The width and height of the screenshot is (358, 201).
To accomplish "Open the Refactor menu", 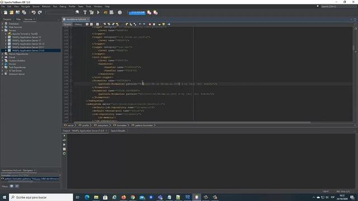I will pos(46,6).
